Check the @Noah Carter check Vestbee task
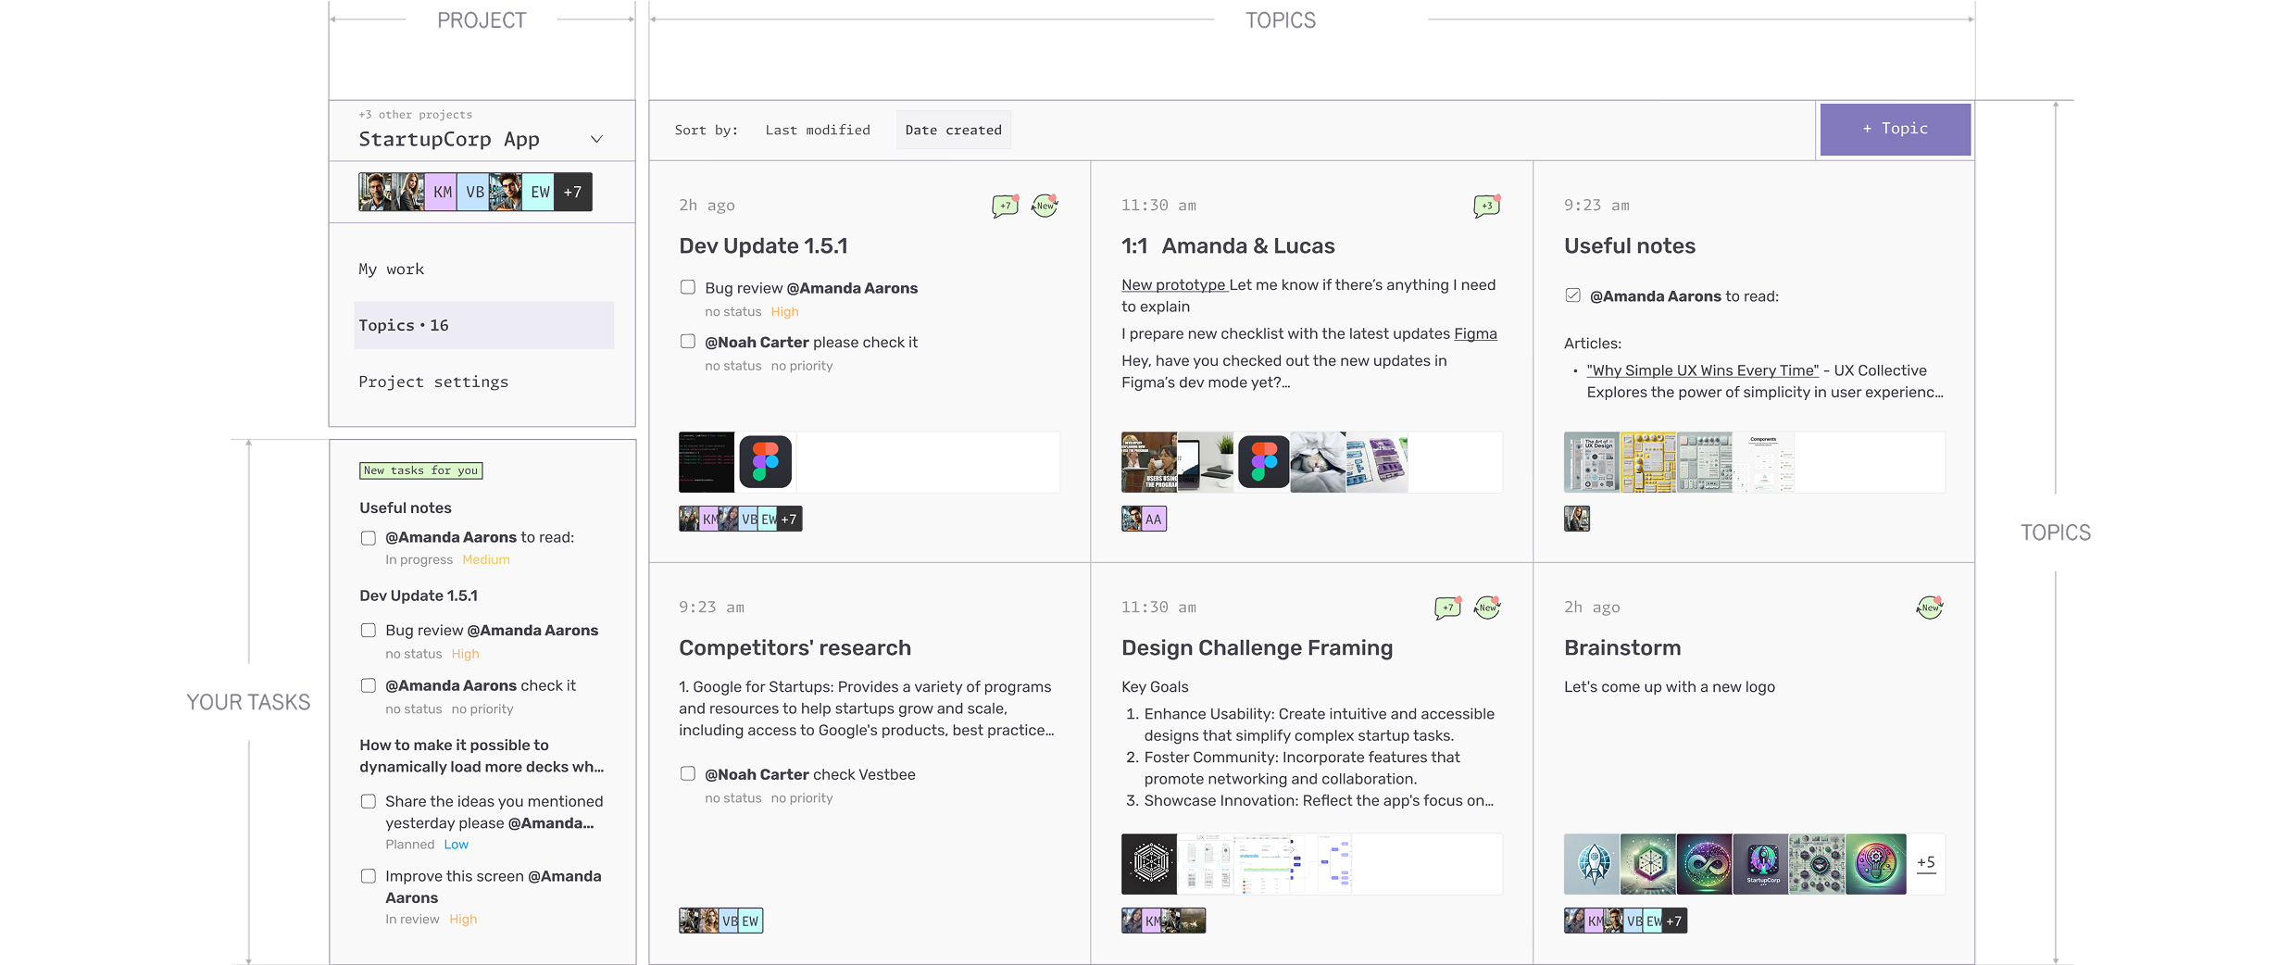2278x965 pixels. pyautogui.click(x=687, y=773)
